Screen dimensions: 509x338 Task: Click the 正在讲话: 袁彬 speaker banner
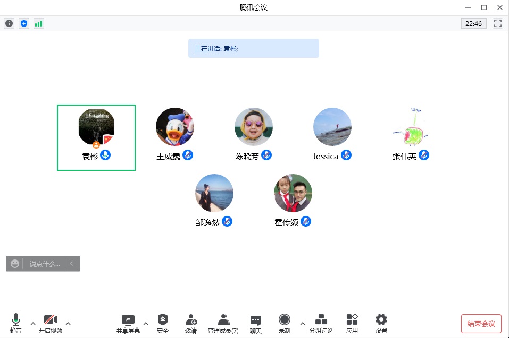pyautogui.click(x=254, y=48)
